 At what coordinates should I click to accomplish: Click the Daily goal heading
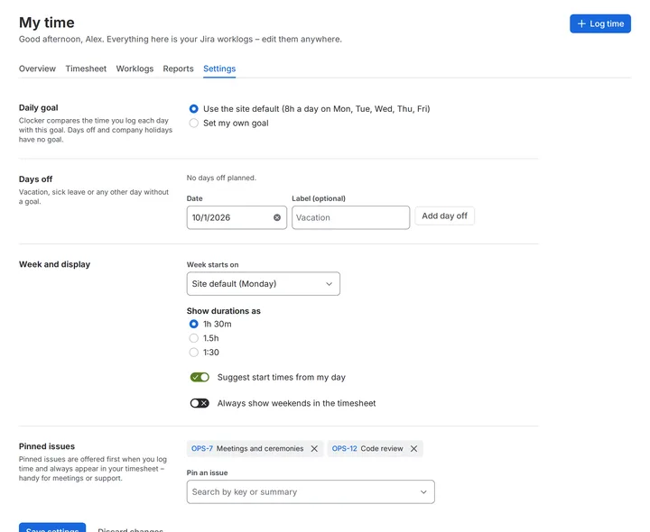[38, 107]
